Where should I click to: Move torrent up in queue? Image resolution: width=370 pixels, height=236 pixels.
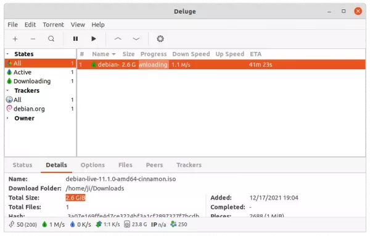(118, 39)
